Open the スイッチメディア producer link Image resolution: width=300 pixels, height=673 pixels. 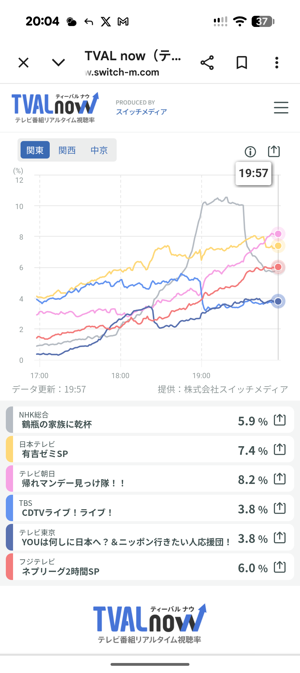point(141,112)
